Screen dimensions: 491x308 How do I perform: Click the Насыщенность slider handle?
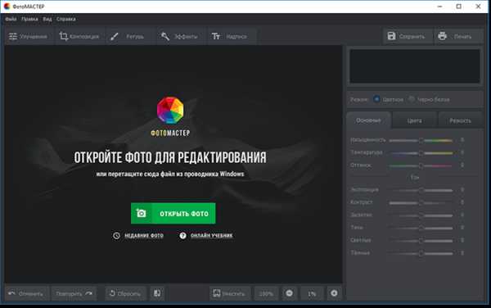coord(421,140)
